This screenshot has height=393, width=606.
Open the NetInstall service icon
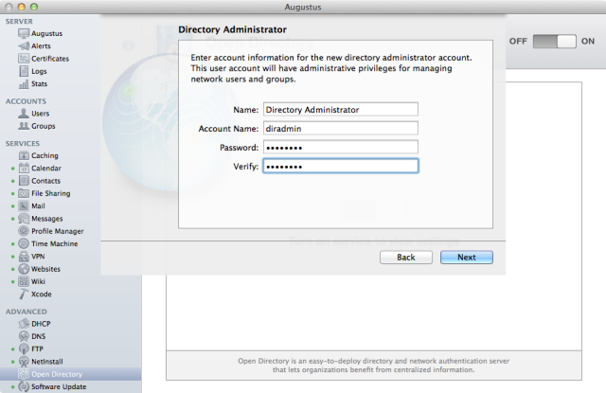click(x=24, y=362)
